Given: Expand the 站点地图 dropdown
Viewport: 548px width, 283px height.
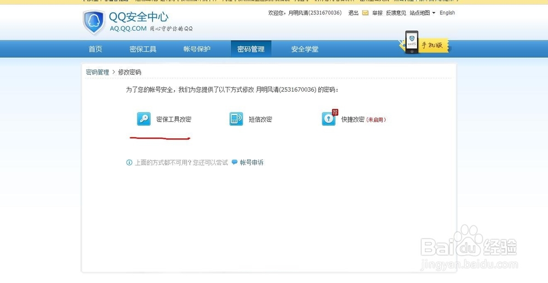Looking at the screenshot, I should pyautogui.click(x=423, y=13).
